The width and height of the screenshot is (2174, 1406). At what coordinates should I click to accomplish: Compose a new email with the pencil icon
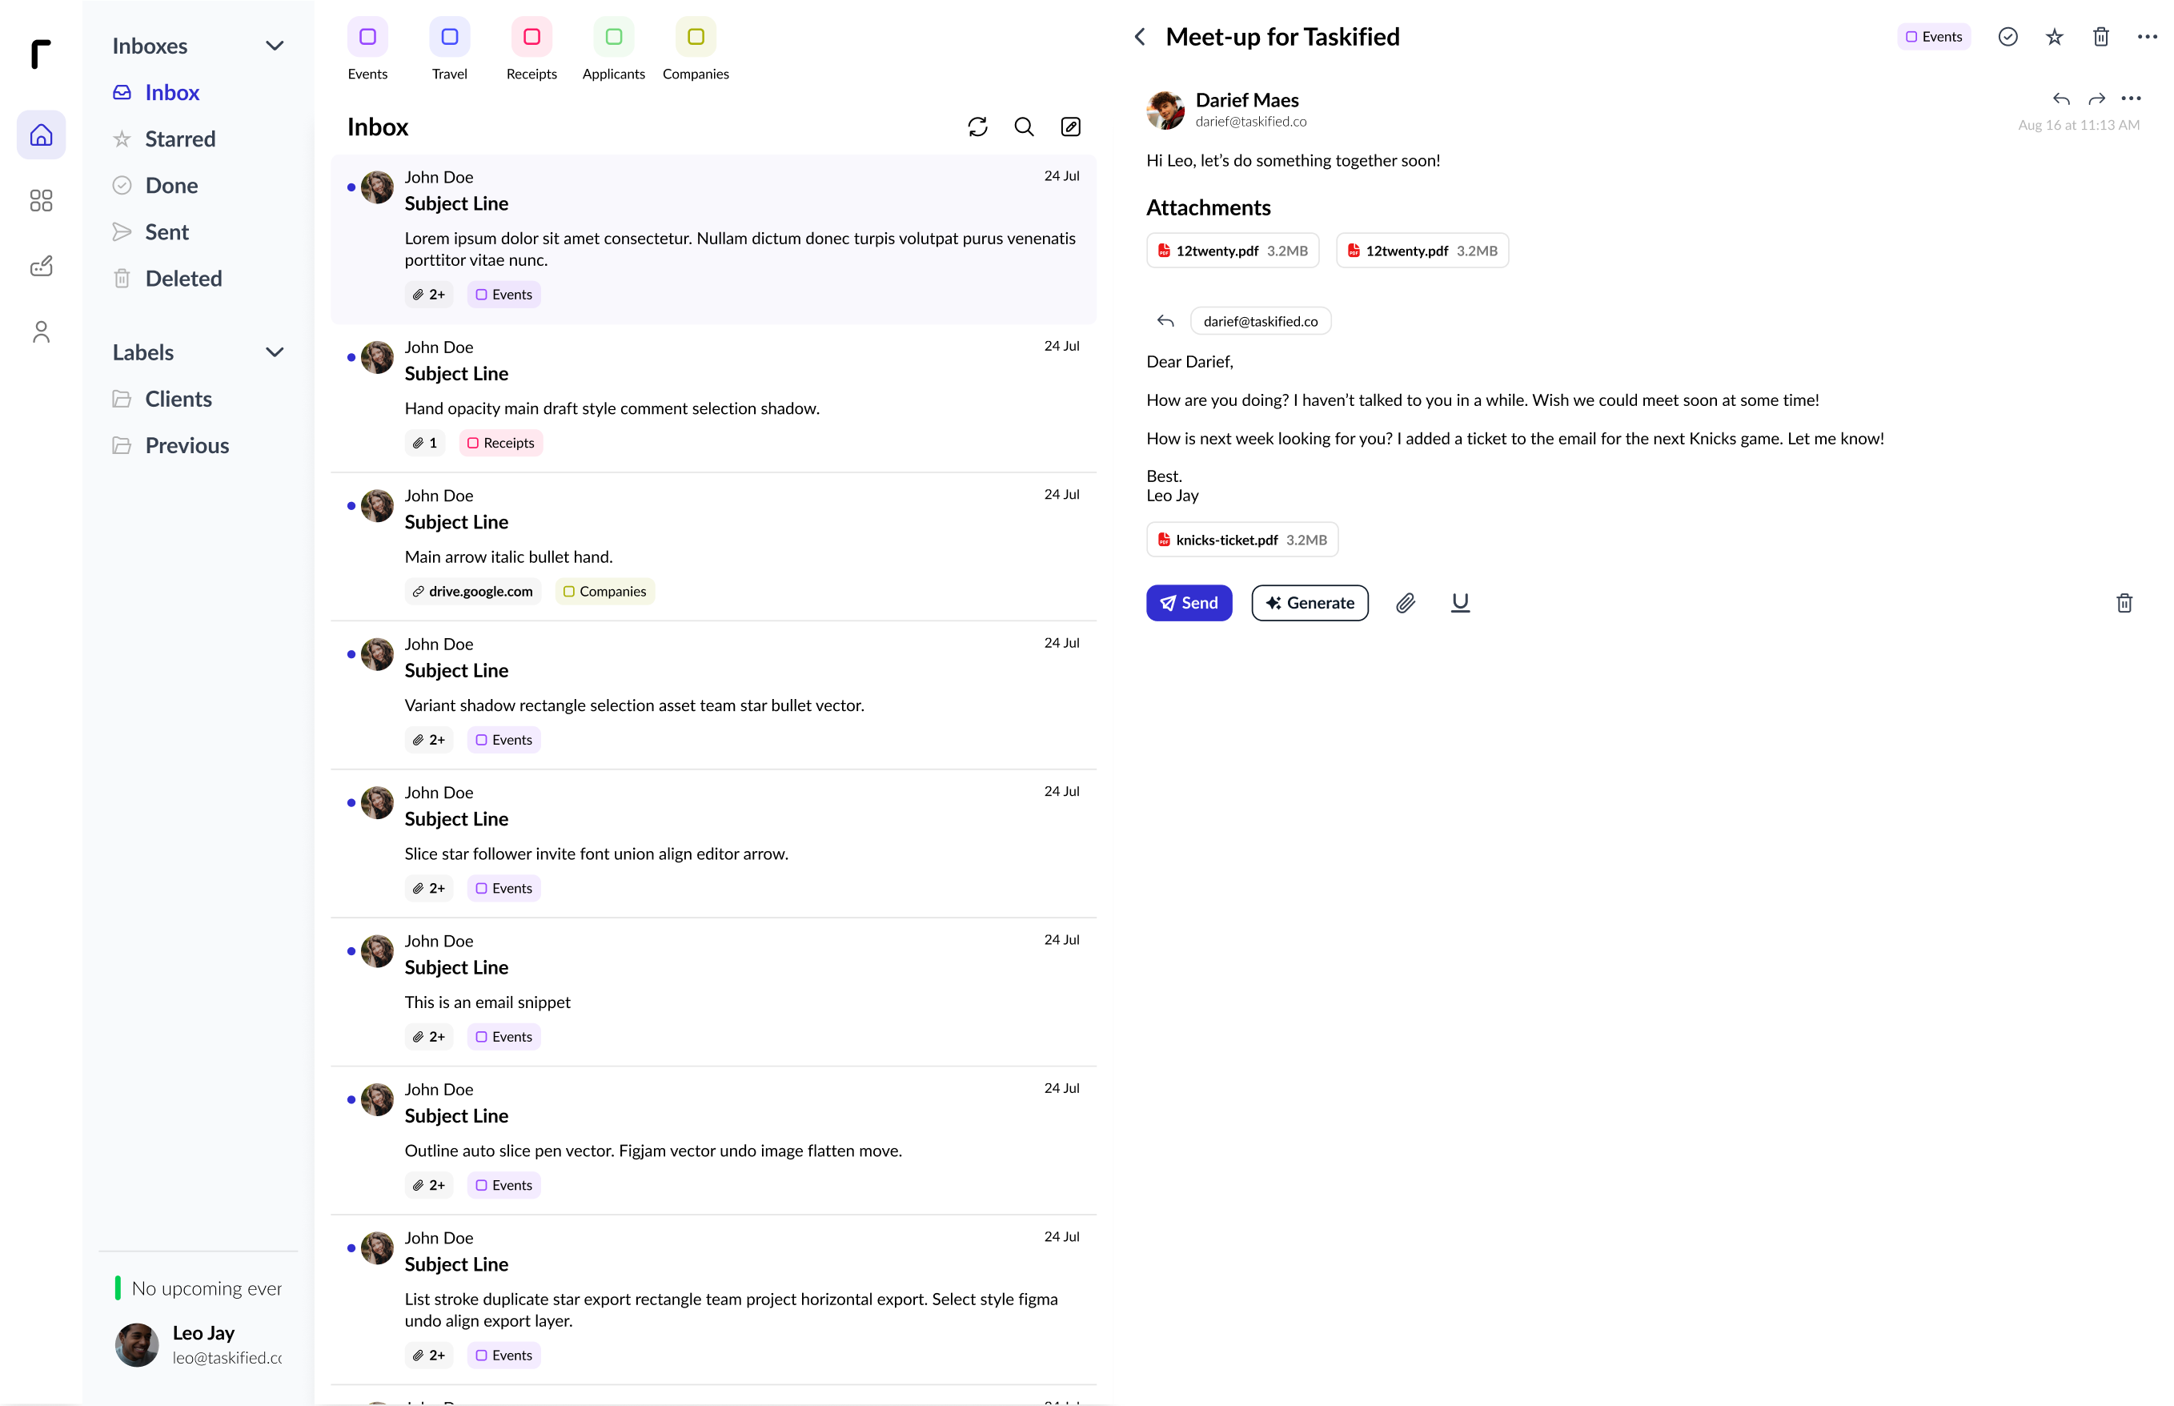pos(1070,127)
